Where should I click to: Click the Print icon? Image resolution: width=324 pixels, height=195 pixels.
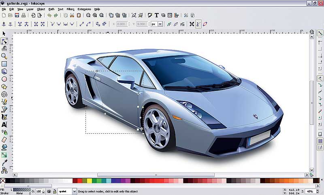[23, 15]
